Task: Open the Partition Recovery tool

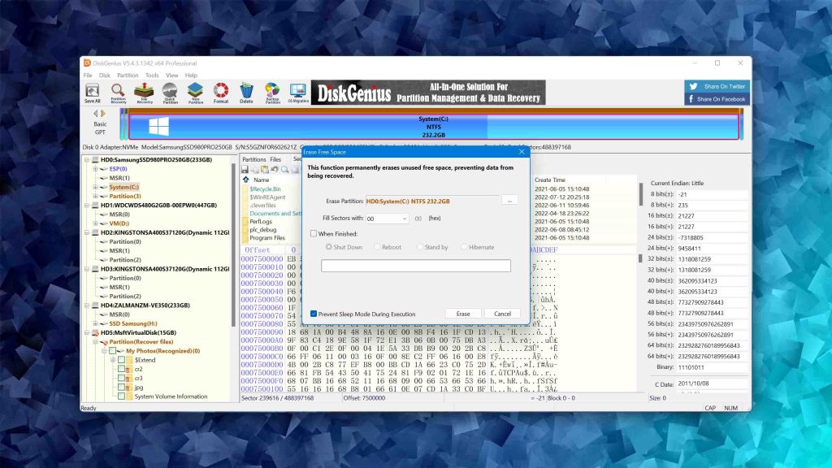Action: (x=118, y=93)
